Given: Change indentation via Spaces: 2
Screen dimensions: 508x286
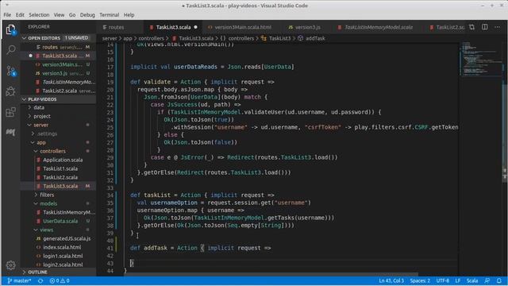Looking at the screenshot, I should click(x=420, y=280).
